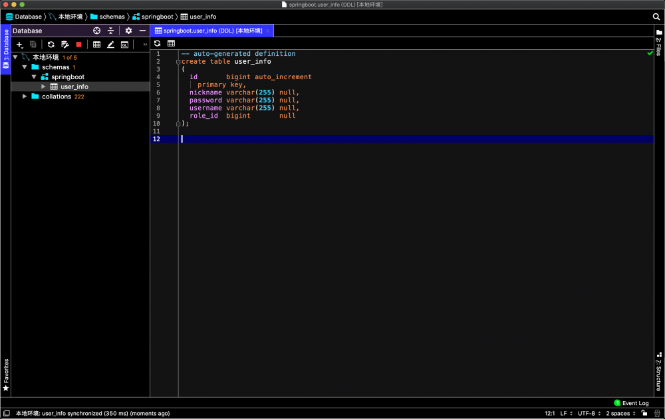
Task: Click the scroll-from-editor target icon
Action: click(96, 31)
